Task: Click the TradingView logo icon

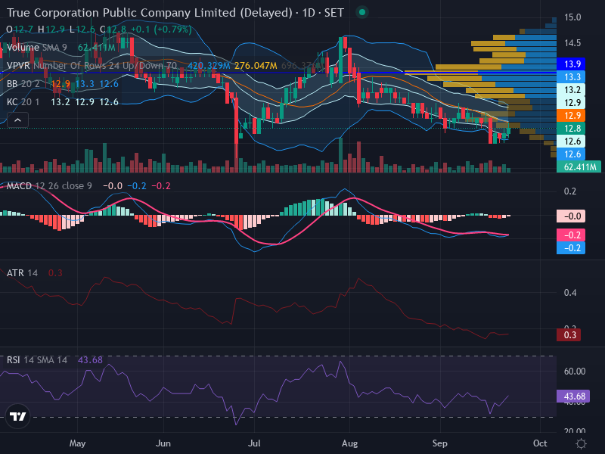Action: point(17,416)
